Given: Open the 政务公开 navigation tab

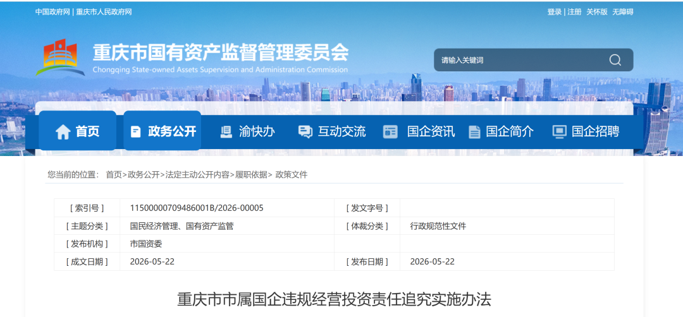Looking at the screenshot, I should [162, 131].
